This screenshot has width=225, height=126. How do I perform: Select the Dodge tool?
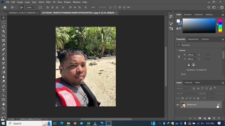(4, 81)
